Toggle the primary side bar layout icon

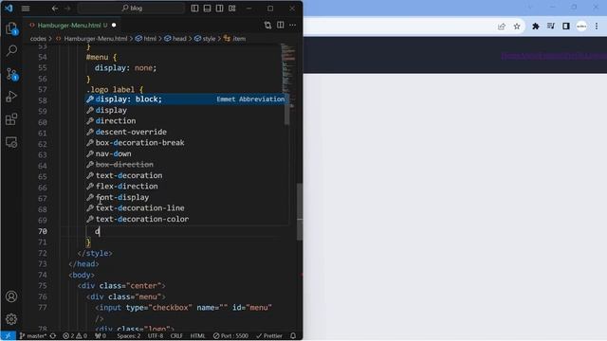tap(194, 9)
